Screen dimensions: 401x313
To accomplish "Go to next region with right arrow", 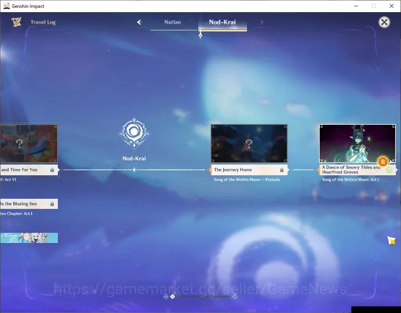I will tap(261, 22).
